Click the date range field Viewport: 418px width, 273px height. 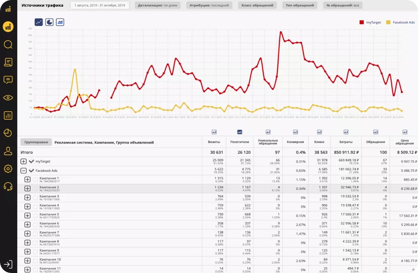[x=100, y=5]
